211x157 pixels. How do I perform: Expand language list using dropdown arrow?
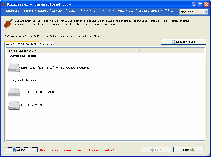205,12
